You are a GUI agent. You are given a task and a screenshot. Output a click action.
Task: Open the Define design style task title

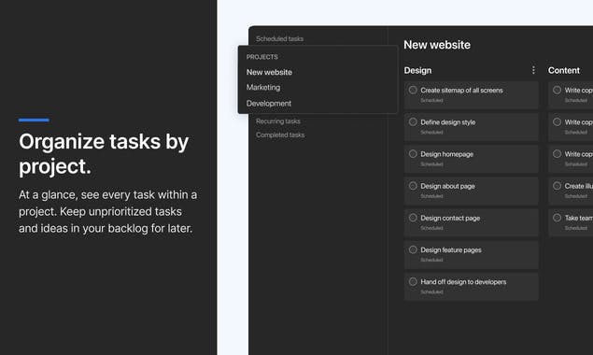(447, 122)
